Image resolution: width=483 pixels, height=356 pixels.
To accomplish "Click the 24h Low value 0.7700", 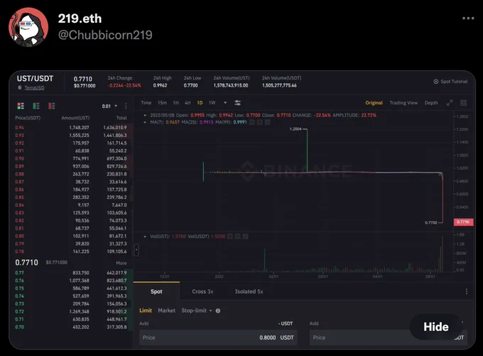I will (190, 85).
